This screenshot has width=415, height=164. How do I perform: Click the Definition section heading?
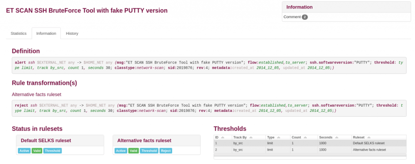coord(26,51)
